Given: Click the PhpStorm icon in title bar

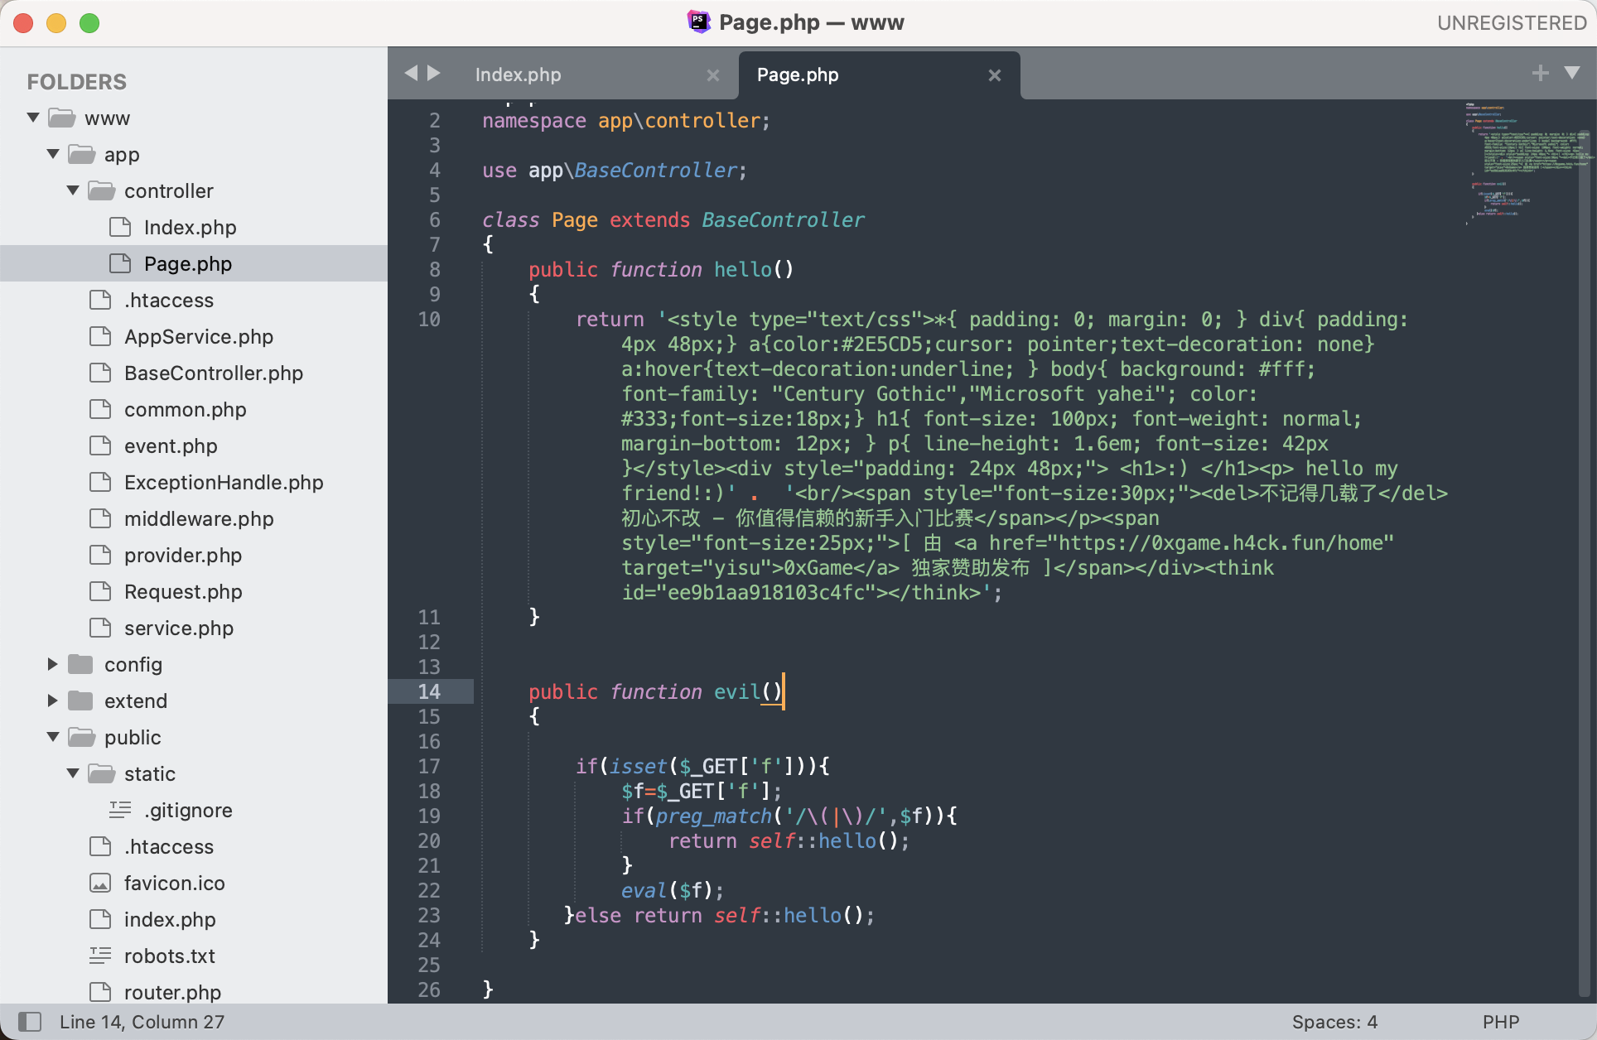Looking at the screenshot, I should click(x=699, y=22).
